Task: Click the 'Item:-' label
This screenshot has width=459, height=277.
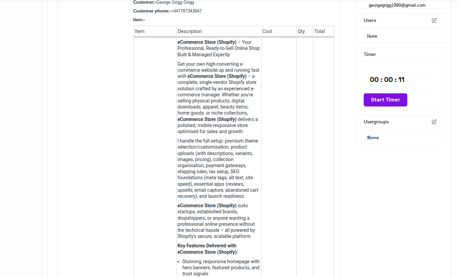Action: click(139, 20)
